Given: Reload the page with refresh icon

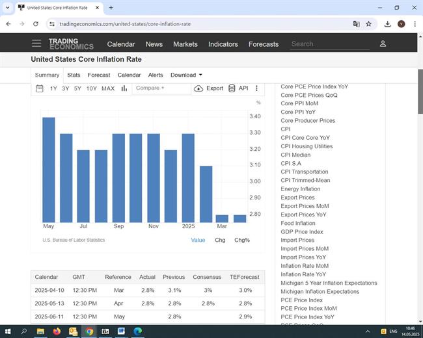Looking at the screenshot, I should pos(36,24).
